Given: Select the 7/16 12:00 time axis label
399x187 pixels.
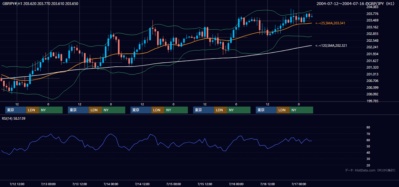Looking at the screenshot, I should [x=268, y=184].
